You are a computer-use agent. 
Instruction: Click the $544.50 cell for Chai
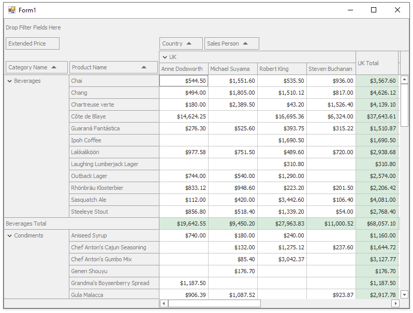click(184, 81)
